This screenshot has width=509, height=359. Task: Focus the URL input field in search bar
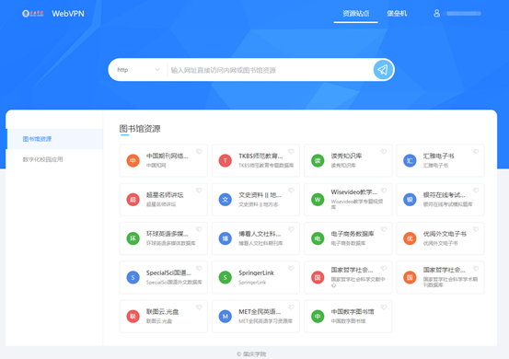(270, 70)
